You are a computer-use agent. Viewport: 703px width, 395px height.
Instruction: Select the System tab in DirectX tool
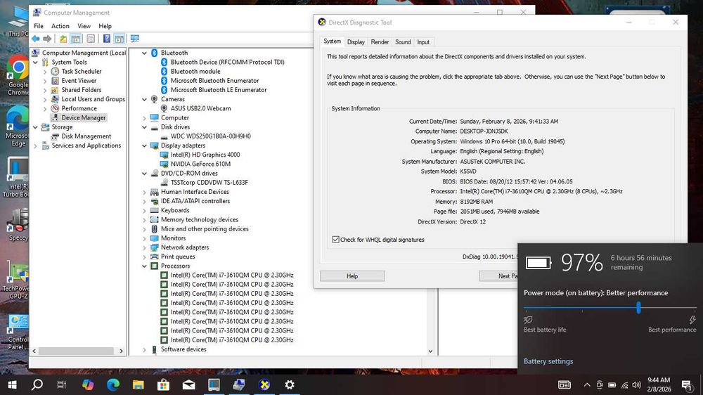click(333, 41)
